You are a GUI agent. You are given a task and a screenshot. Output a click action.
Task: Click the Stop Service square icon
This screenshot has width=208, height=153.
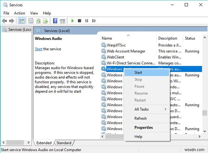pyautogui.click(x=79, y=21)
